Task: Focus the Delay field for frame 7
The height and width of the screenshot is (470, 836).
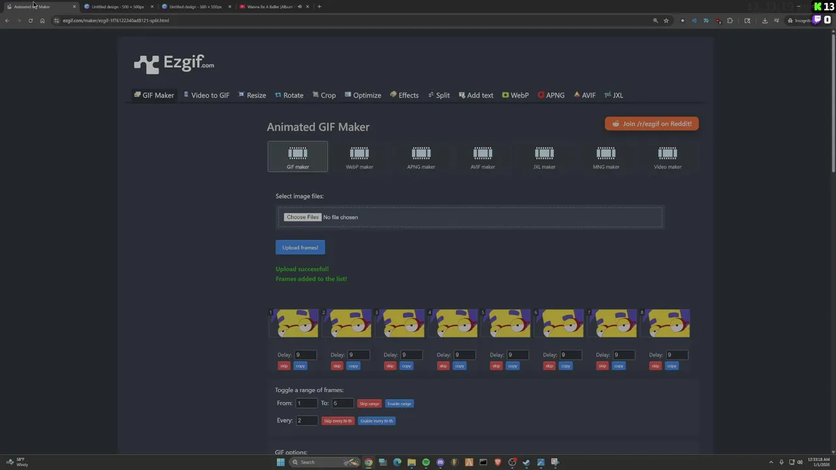Action: click(624, 355)
